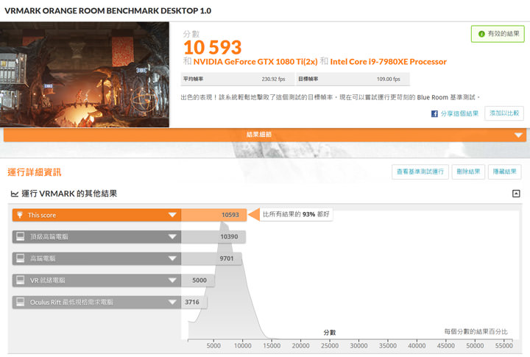Screen dimensions: 530x357
Task: Click the computer icon on 頂級高端電腦 row
Action: 21,236
